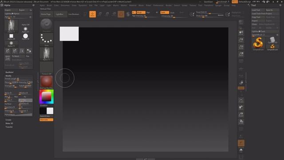Viewport: 284px width, 160px height.
Task: Collapse the Modify section
Action: pyautogui.click(x=8, y=76)
